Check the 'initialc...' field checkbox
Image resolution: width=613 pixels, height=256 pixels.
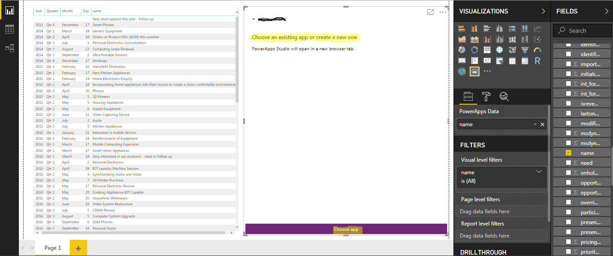(569, 74)
